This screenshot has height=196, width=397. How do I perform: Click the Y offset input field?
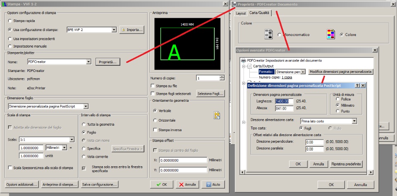coord(183,170)
